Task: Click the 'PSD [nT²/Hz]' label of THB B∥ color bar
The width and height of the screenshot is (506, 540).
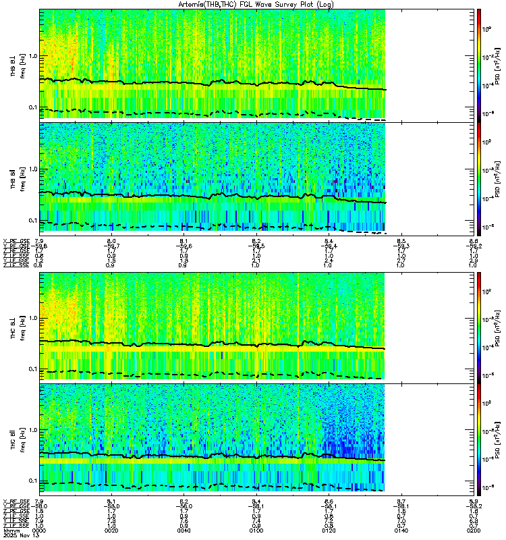Action: [498, 180]
